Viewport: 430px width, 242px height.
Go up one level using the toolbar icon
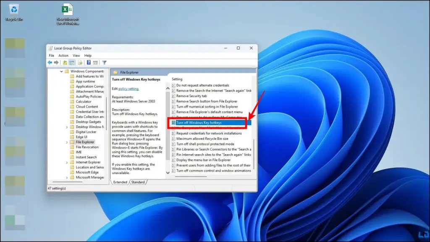coord(65,63)
